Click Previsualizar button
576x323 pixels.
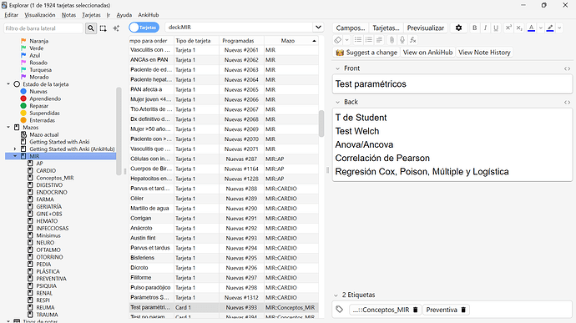(426, 28)
